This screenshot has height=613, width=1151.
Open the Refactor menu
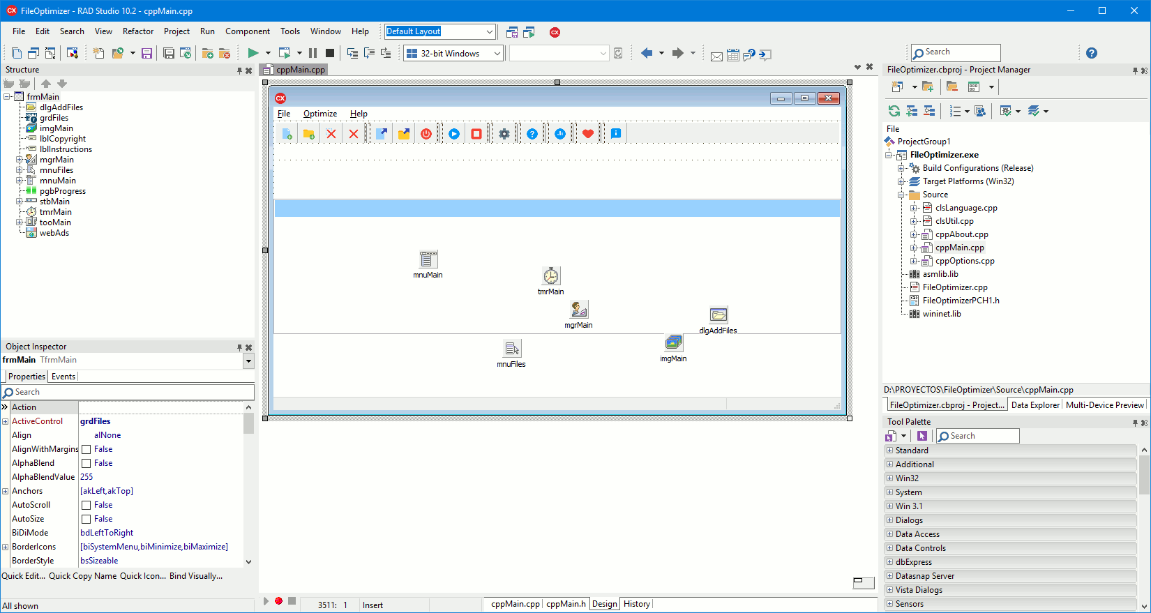tap(138, 31)
